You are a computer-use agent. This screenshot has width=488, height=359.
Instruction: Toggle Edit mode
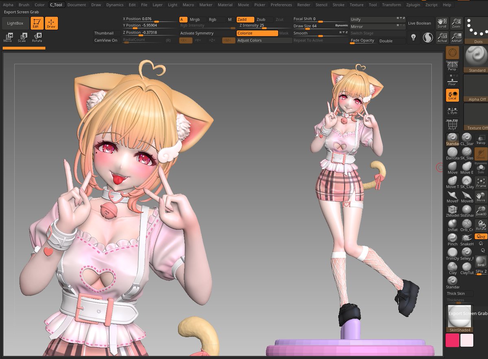pyautogui.click(x=37, y=23)
